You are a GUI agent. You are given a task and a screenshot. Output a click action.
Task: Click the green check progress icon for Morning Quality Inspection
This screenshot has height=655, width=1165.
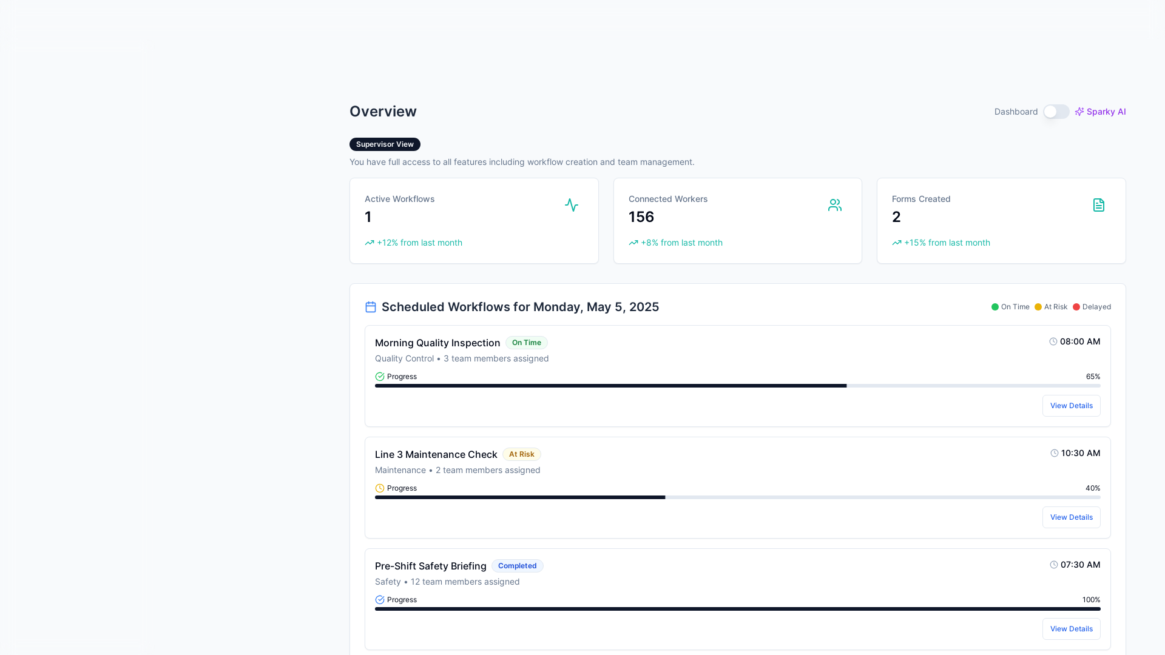pos(380,377)
